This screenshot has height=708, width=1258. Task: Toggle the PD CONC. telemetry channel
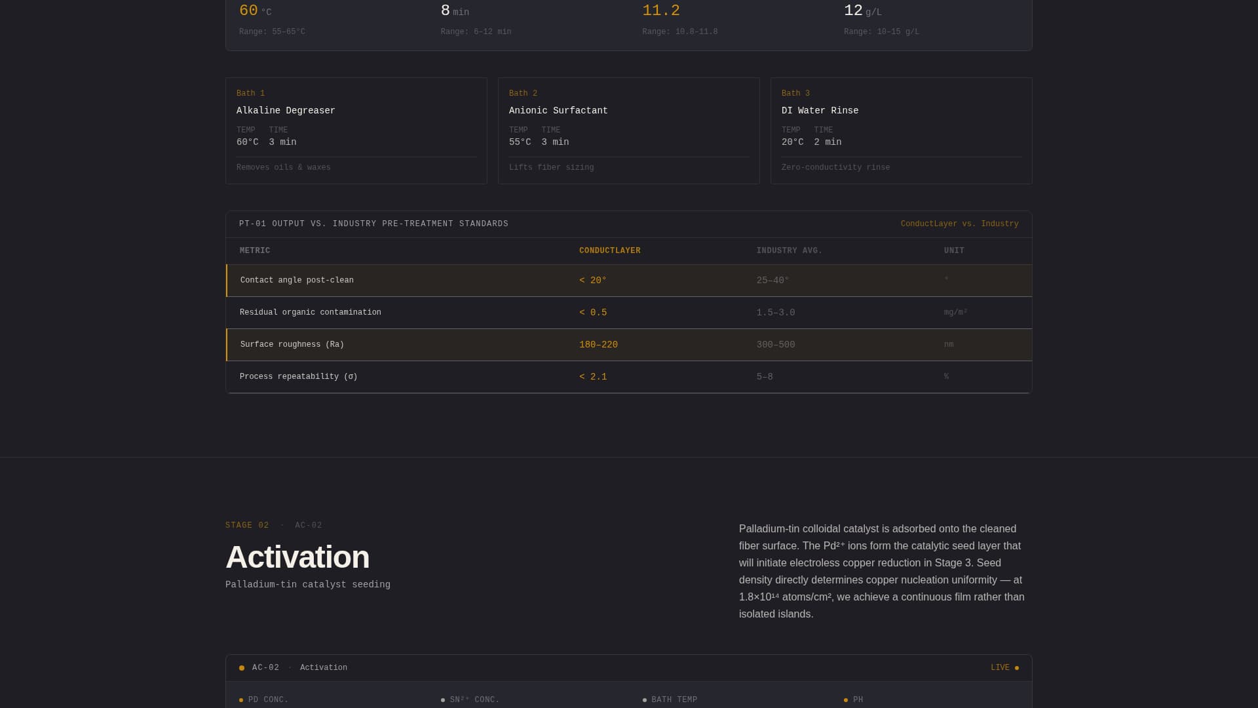[x=267, y=700]
